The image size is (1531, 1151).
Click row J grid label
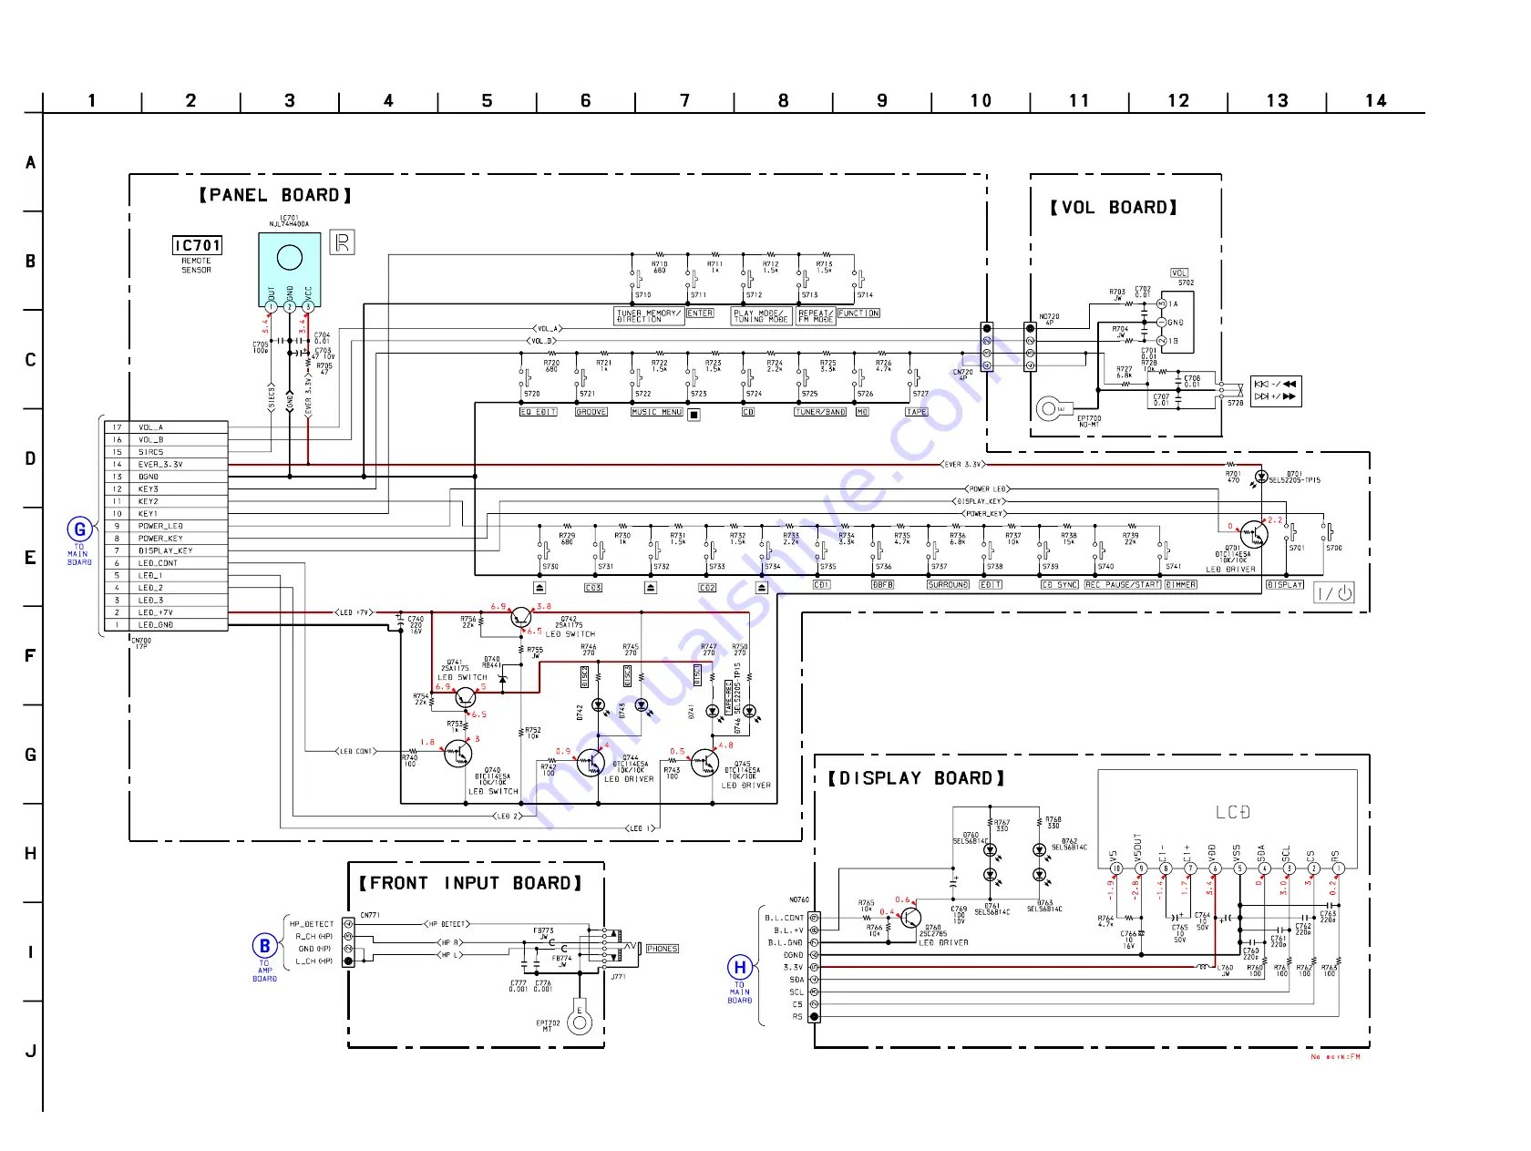(x=31, y=1051)
